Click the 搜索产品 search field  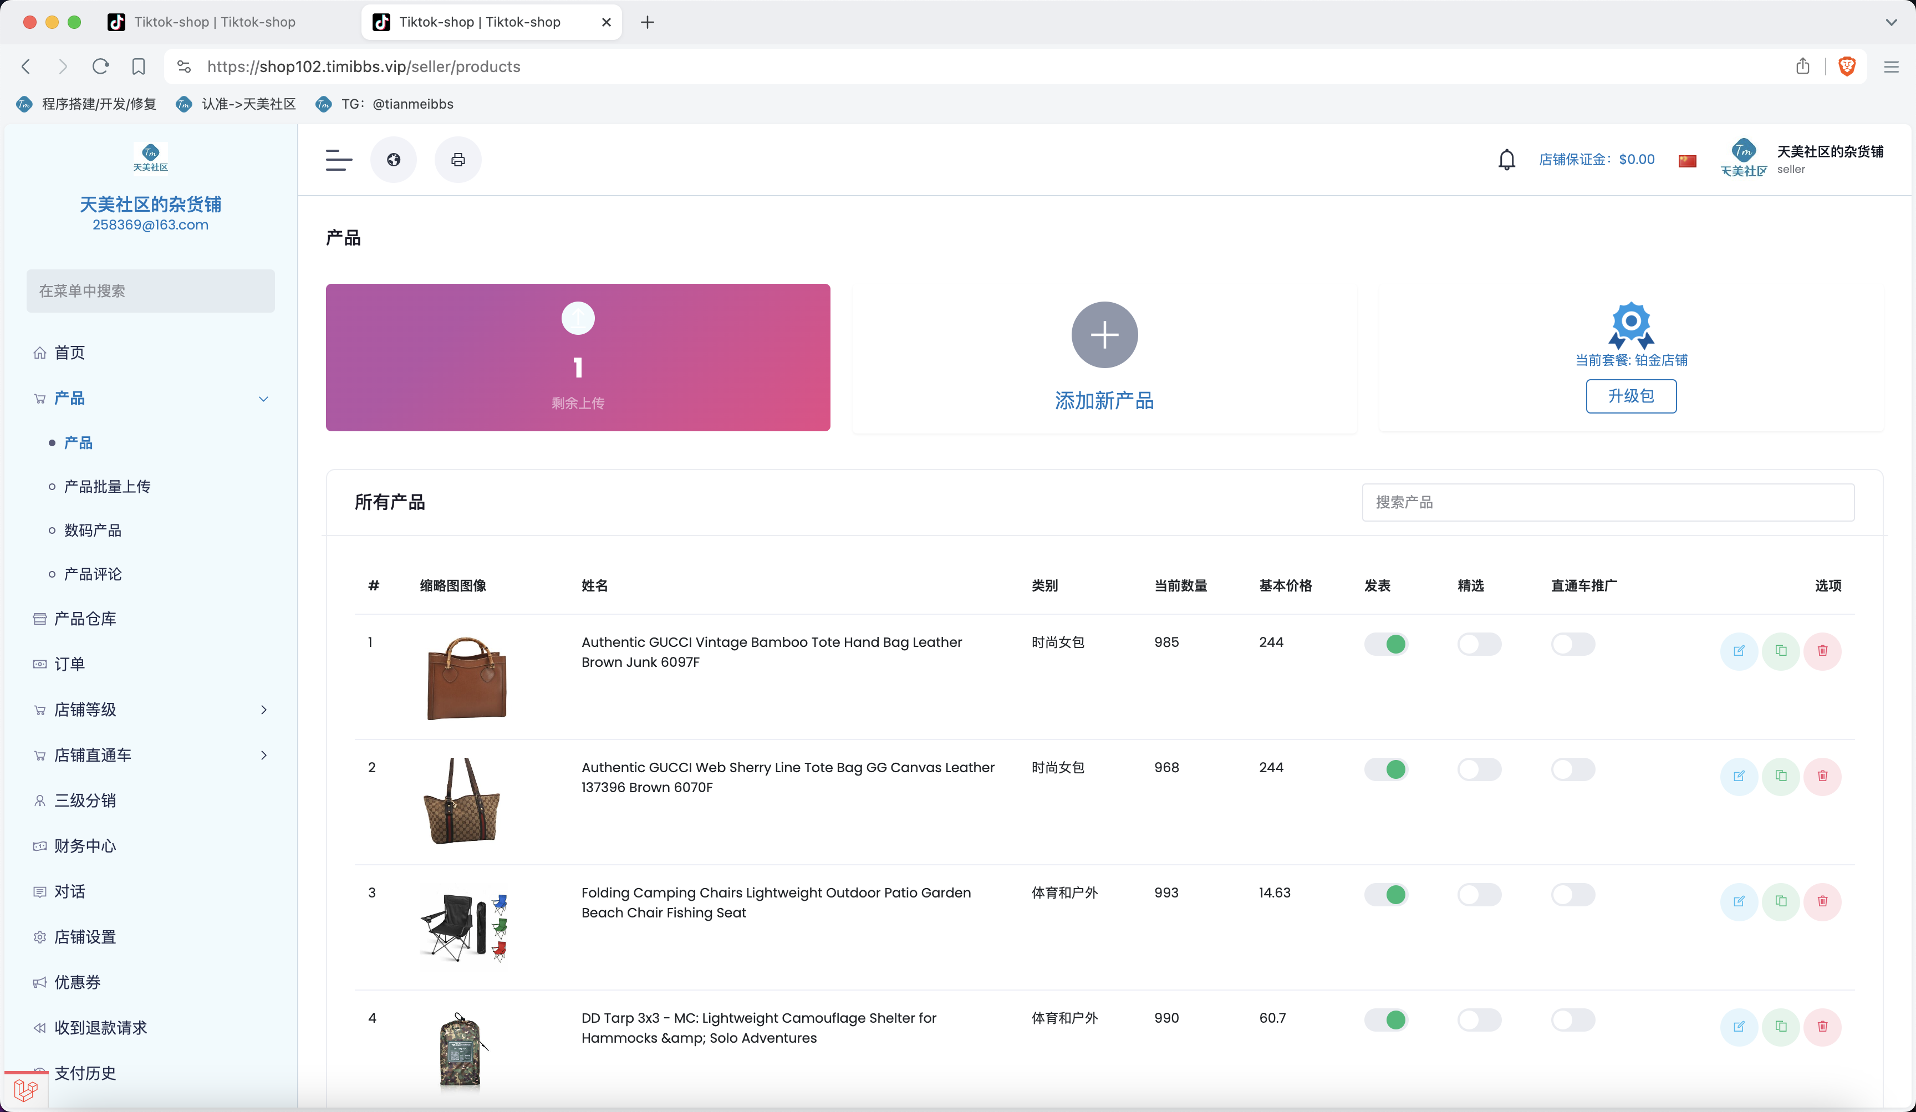coord(1608,502)
